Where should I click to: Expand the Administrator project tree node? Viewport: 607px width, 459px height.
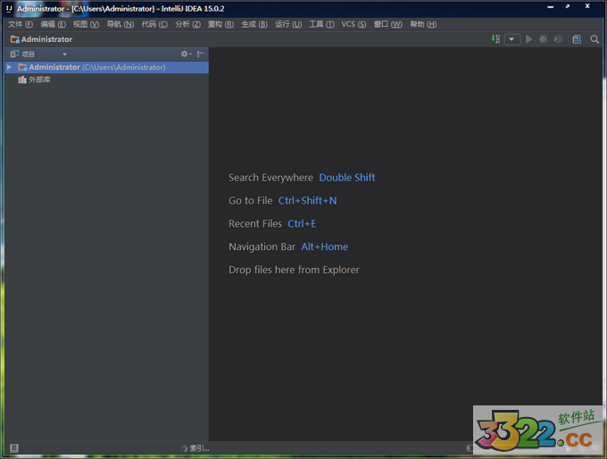pyautogui.click(x=9, y=67)
